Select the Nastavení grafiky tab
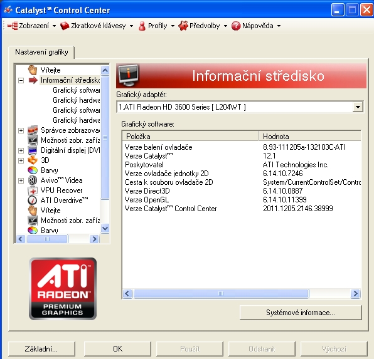The image size is (374, 359). 41,52
